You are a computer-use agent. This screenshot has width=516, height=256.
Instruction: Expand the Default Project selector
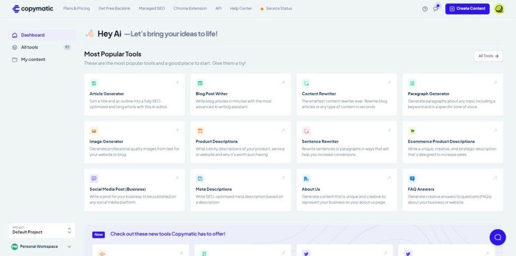[42, 231]
